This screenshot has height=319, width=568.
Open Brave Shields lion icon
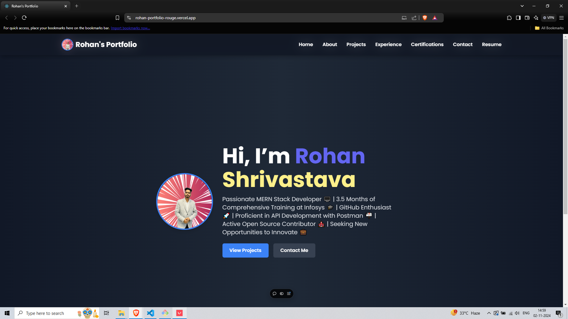tap(425, 18)
